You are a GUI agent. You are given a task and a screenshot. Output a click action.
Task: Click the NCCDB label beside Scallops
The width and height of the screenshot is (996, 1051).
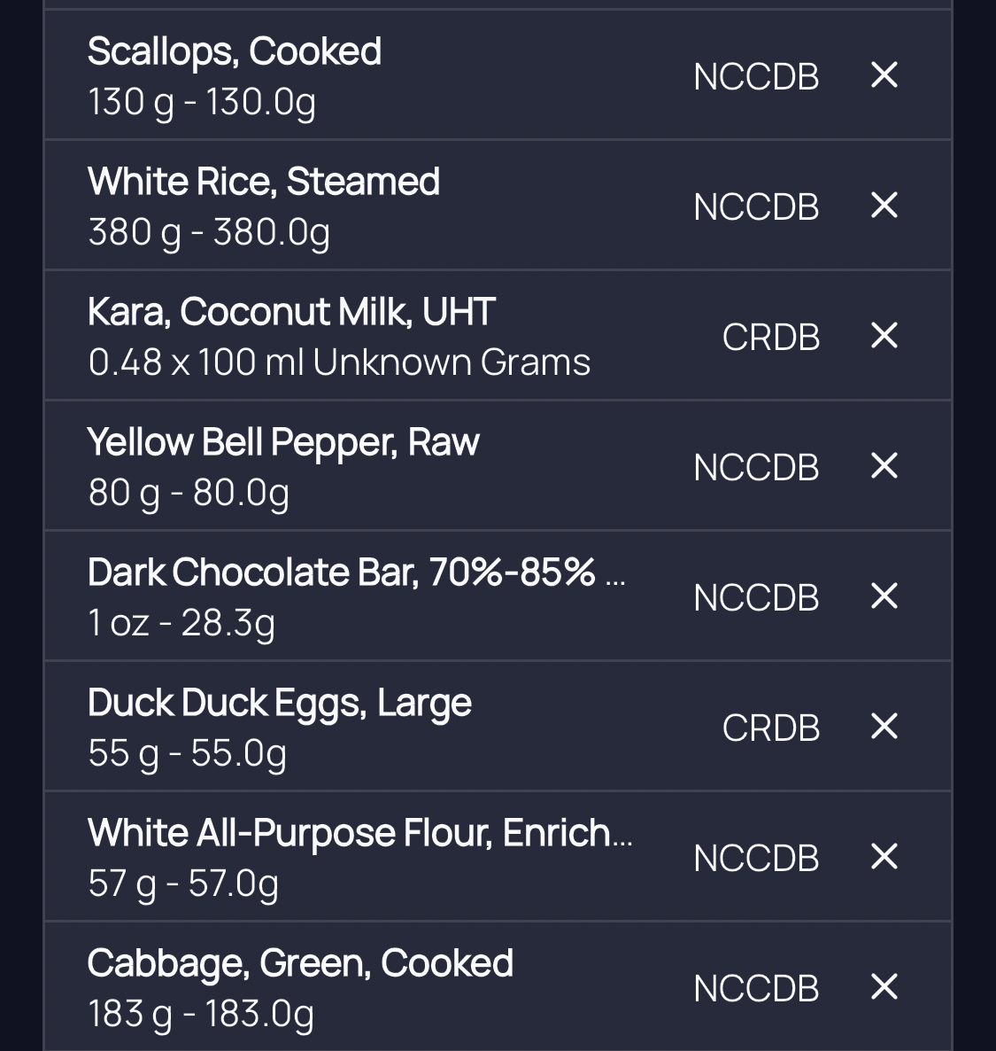[756, 76]
